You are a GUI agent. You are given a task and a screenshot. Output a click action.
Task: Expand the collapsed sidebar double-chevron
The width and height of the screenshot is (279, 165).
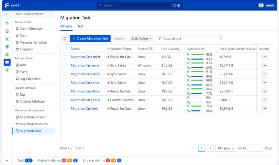6,14
